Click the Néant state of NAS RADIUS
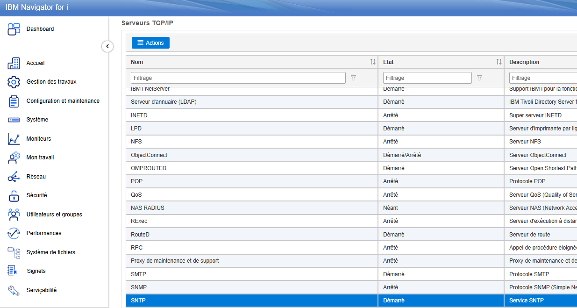Viewport: 577px width, 308px height. pyautogui.click(x=391, y=208)
